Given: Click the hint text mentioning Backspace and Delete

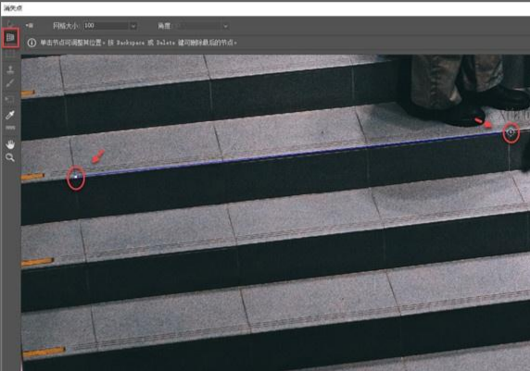Looking at the screenshot, I should pos(139,43).
